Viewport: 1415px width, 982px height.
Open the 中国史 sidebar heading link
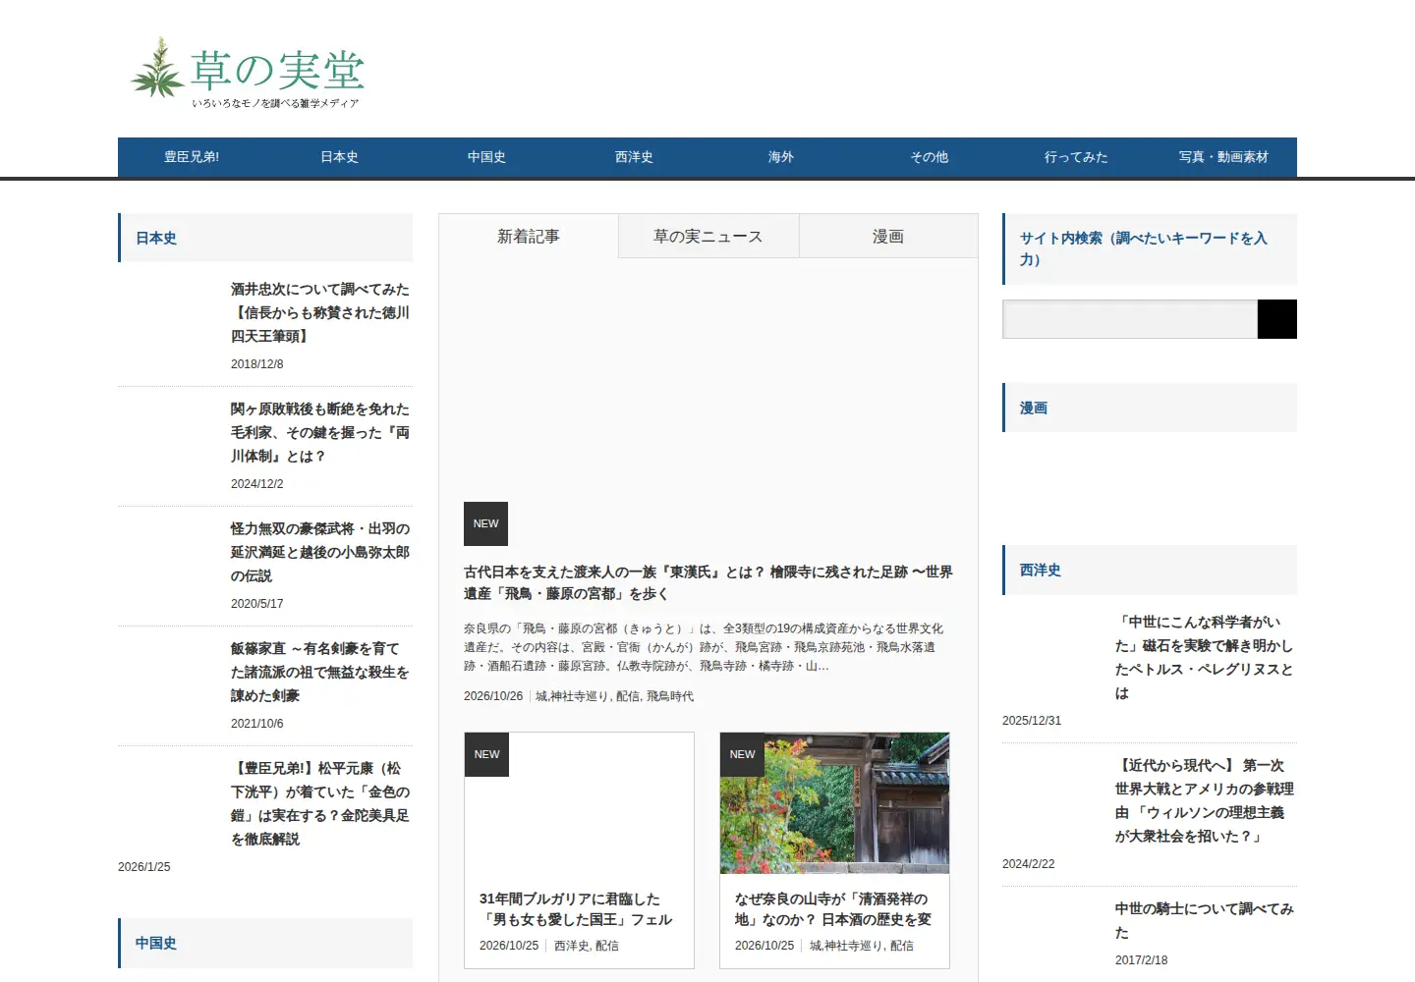(x=156, y=943)
